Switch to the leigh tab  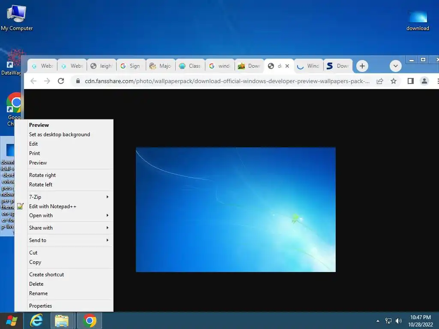coord(102,66)
